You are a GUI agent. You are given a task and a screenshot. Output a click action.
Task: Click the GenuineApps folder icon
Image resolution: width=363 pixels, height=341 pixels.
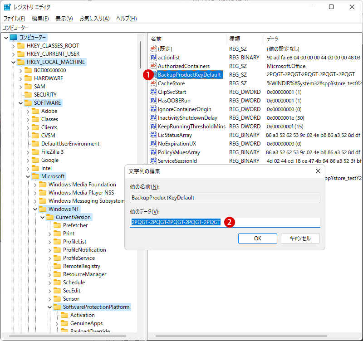click(64, 323)
